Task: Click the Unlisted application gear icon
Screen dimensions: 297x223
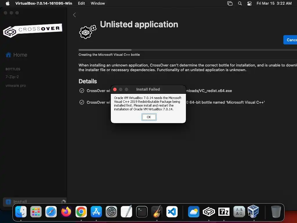Action: point(88,32)
